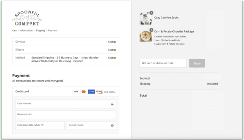The width and height of the screenshot is (244, 140).
Task: Select the Payment breadcrumb
Action: [x=53, y=30]
